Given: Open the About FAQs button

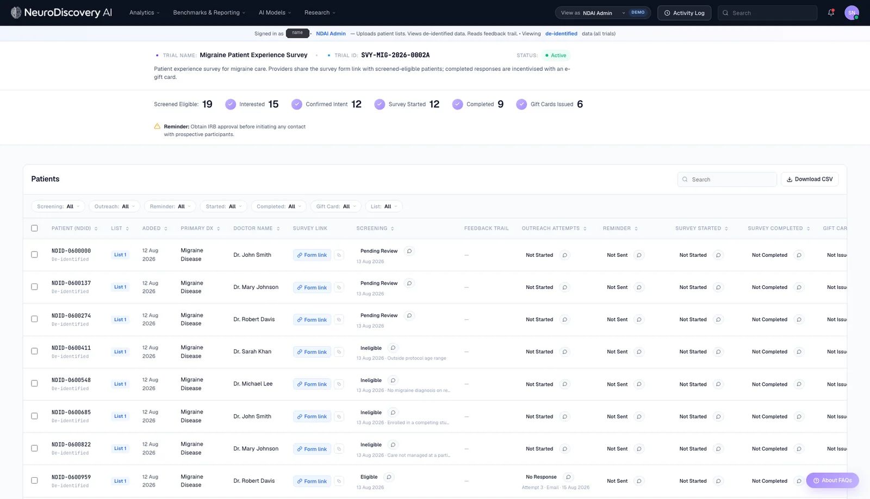Looking at the screenshot, I should point(832,480).
